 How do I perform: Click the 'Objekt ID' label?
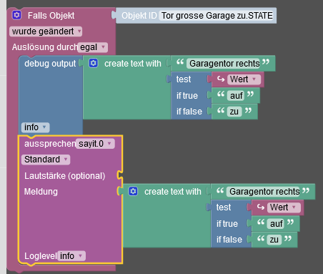139,16
